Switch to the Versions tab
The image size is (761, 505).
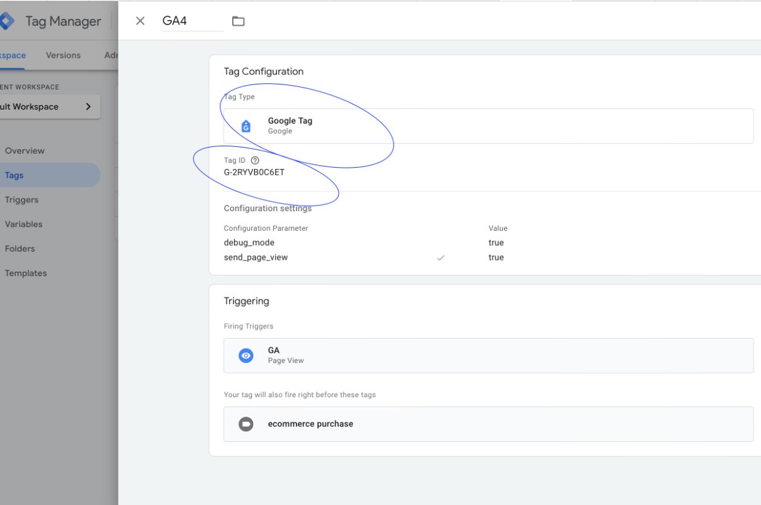[63, 55]
